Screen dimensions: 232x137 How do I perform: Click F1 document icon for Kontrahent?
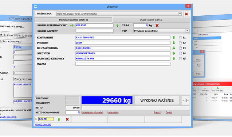tap(181, 38)
